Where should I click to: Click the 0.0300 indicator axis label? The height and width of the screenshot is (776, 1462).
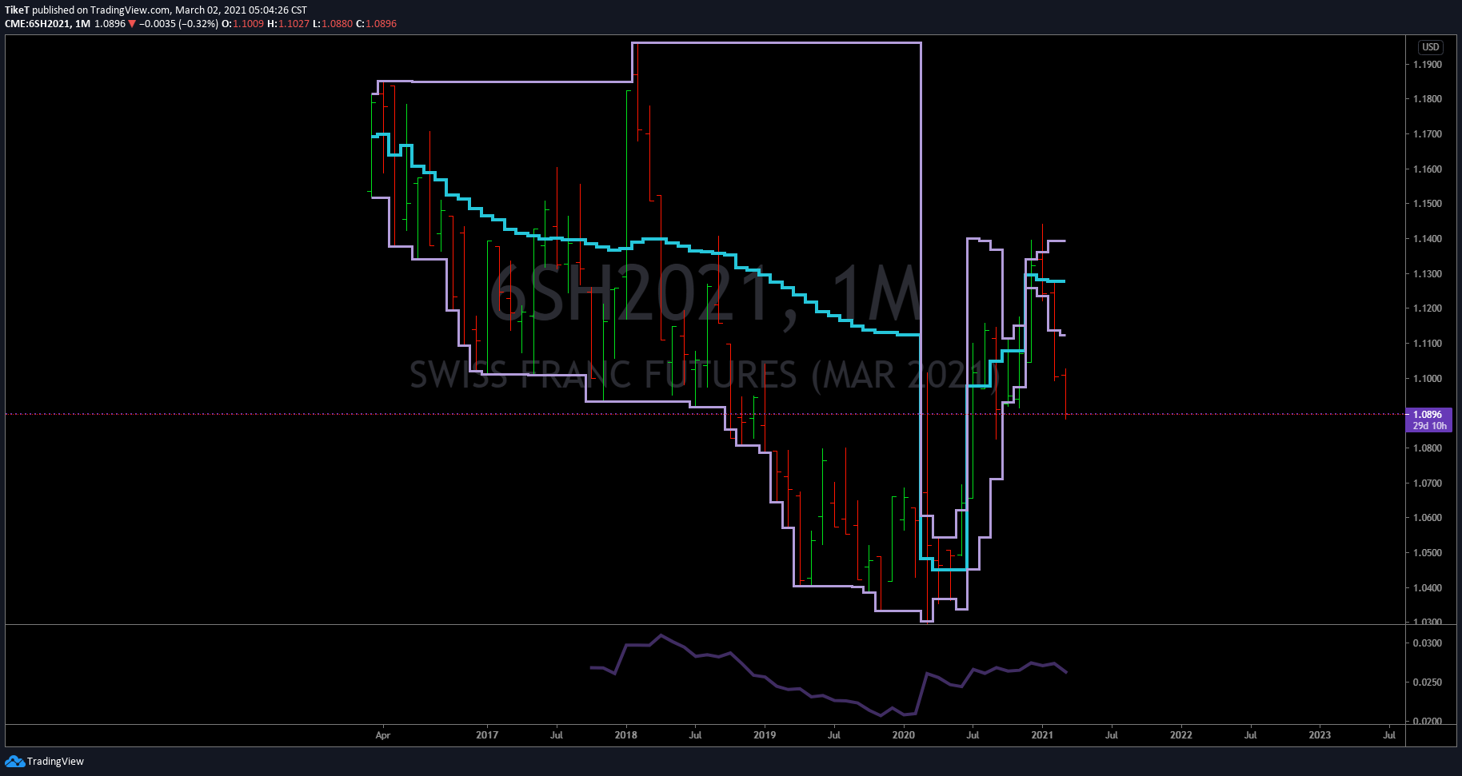click(x=1428, y=643)
